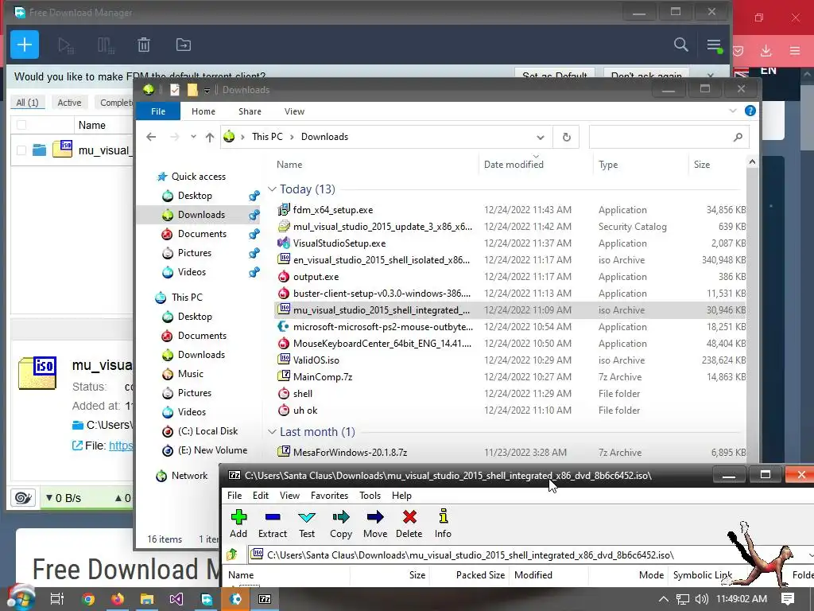
Task: Open the FDM hamburger main menu
Action: click(715, 45)
